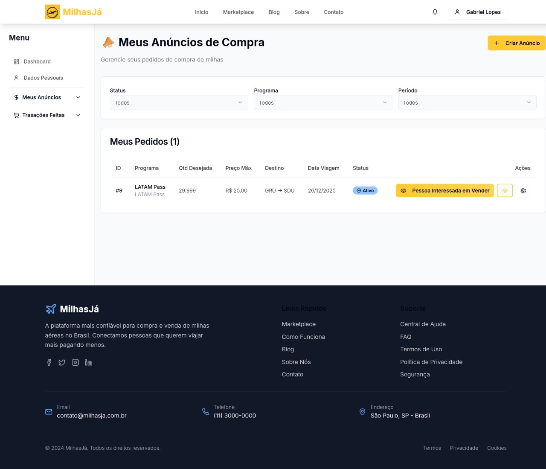Click the Política de Privacidade footer link
546x469 pixels.
point(431,362)
